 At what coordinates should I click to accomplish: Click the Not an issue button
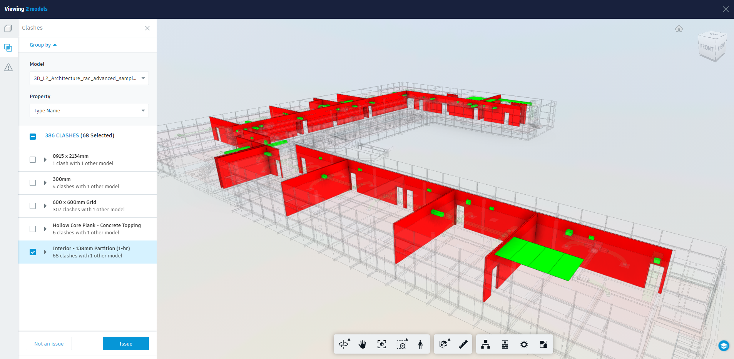pos(49,344)
